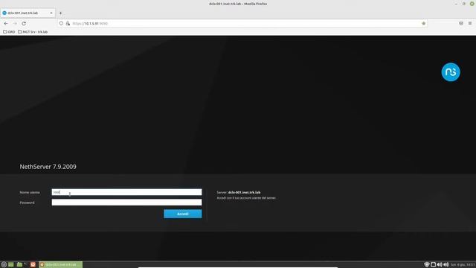Open the MGT Srv - trk.lab bookmarks folder
476x268 pixels.
click(33, 31)
